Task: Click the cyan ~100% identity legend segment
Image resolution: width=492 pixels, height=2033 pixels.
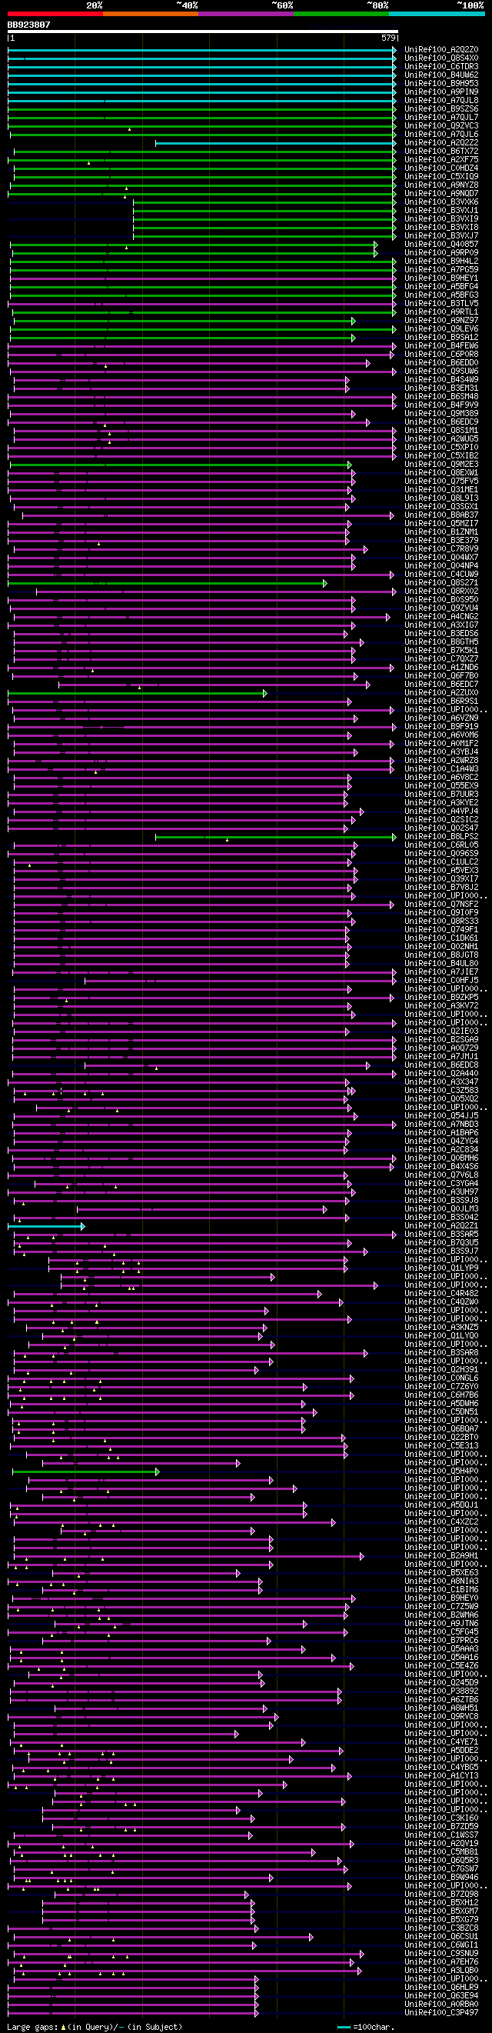Action: [437, 13]
